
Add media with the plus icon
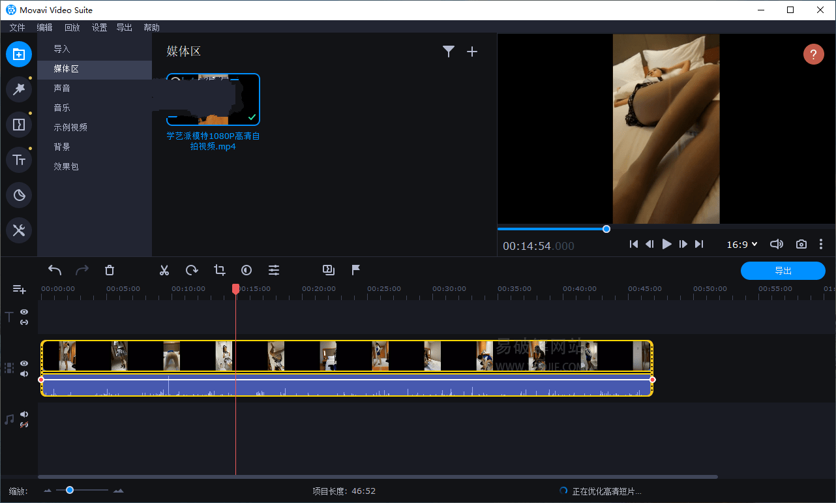pos(473,52)
